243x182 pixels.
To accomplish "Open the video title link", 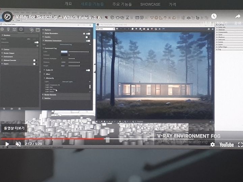I will click(58, 17).
